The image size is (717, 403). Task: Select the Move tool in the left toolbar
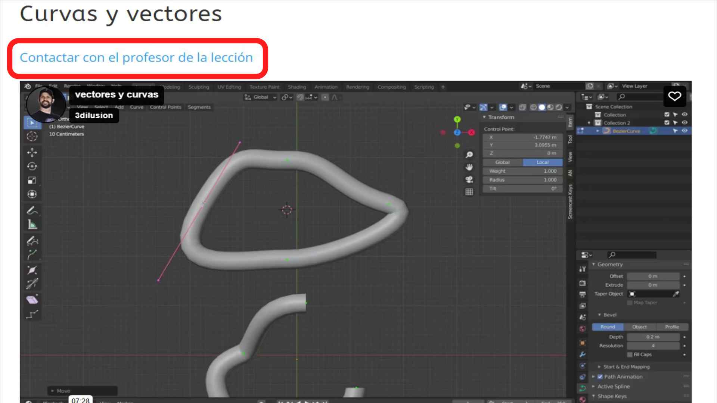tap(32, 152)
